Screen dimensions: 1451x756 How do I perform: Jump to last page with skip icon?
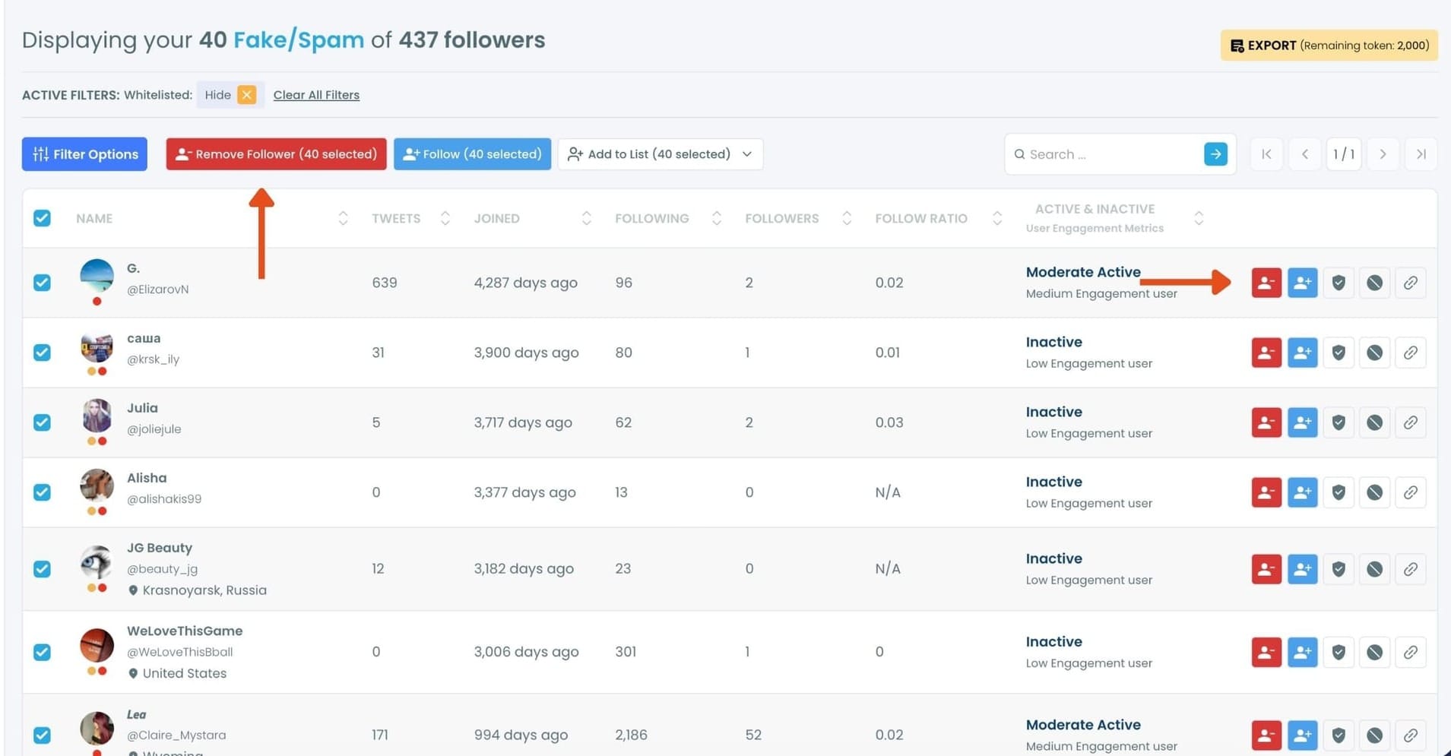click(1421, 154)
